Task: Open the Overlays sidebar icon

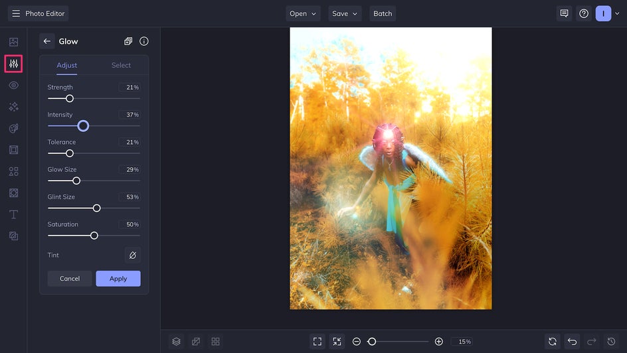Action: pos(13,193)
